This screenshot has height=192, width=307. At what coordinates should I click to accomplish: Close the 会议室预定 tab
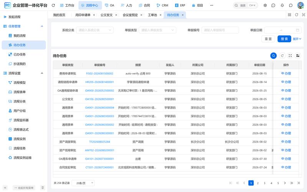point(141,15)
